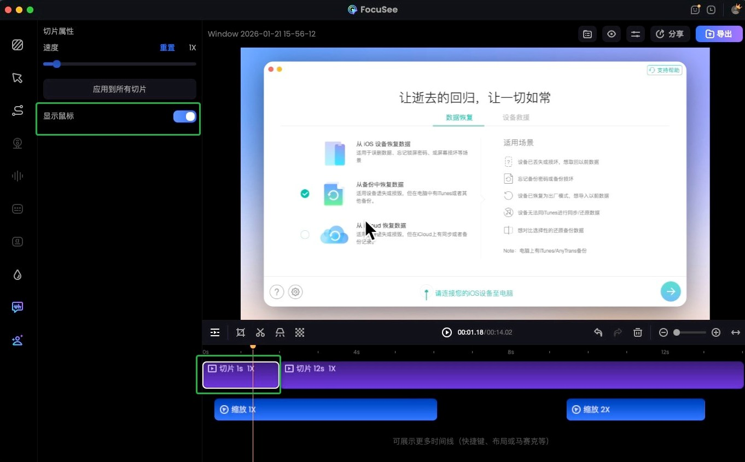Disable the 显示鼠标 switch

coord(185,116)
